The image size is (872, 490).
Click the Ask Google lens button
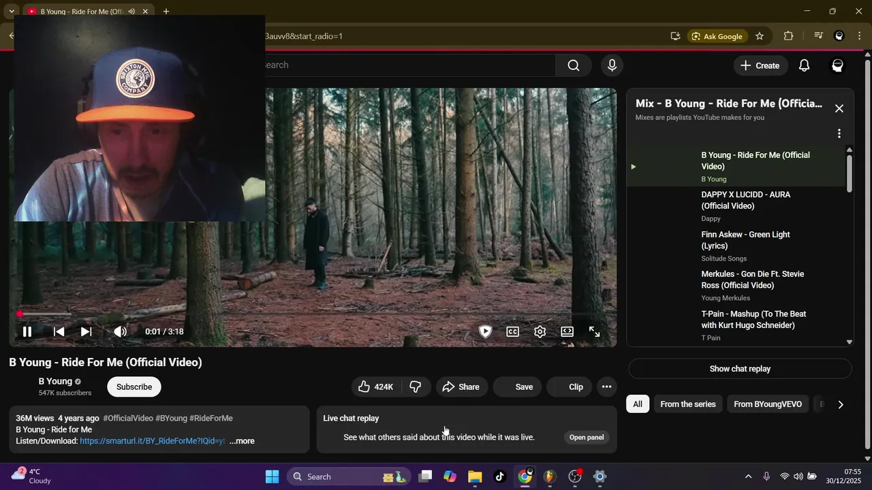point(718,36)
